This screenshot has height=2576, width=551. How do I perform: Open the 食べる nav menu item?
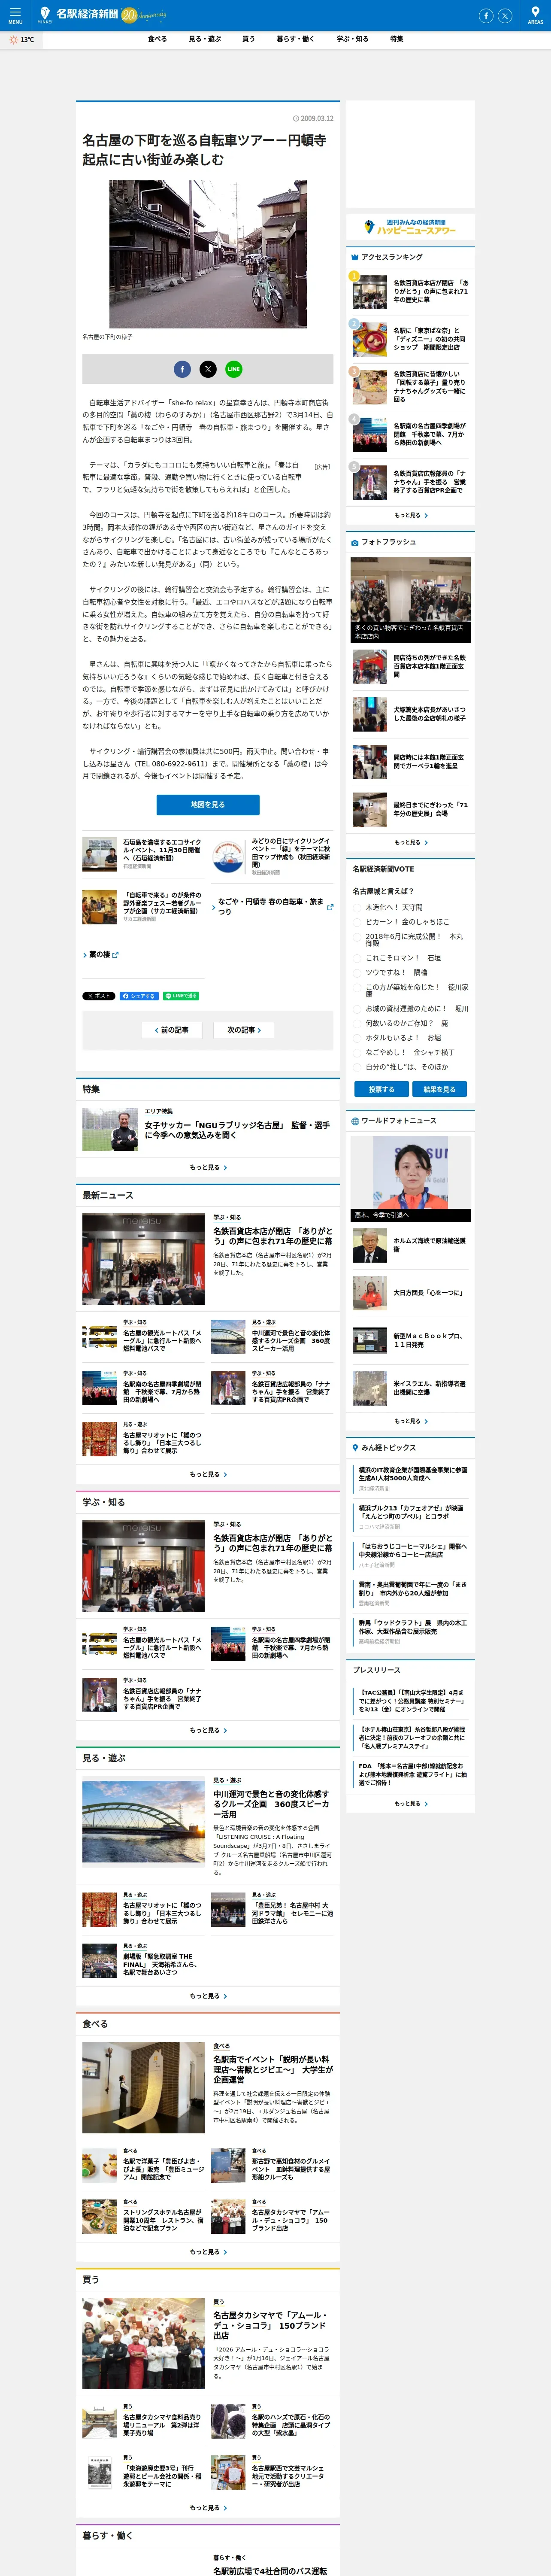tap(157, 39)
